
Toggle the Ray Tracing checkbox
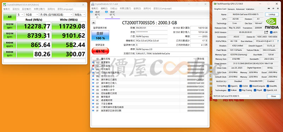pos(241,90)
